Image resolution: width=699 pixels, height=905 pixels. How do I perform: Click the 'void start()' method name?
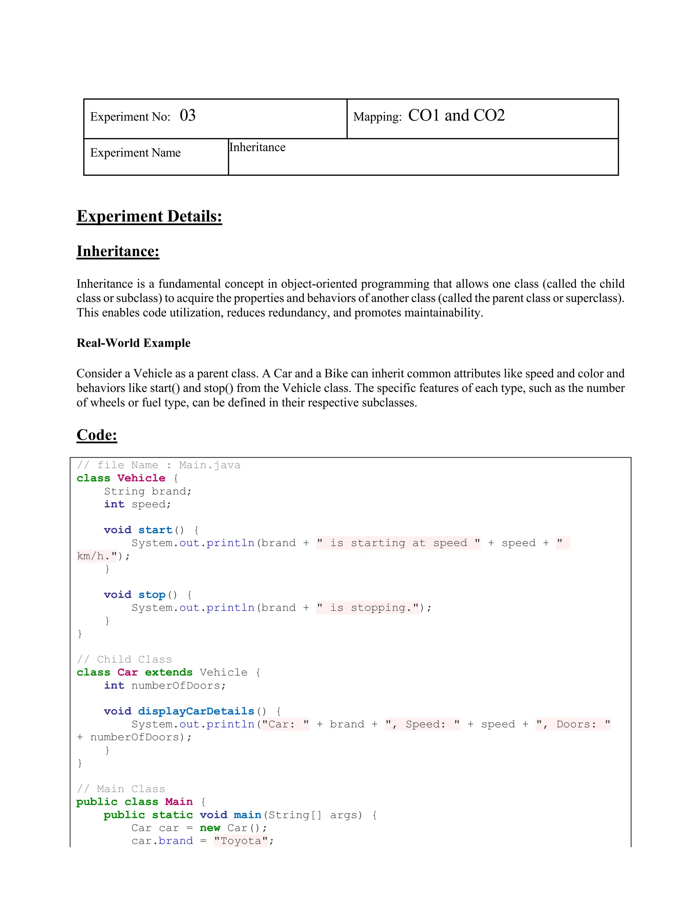pyautogui.click(x=155, y=530)
